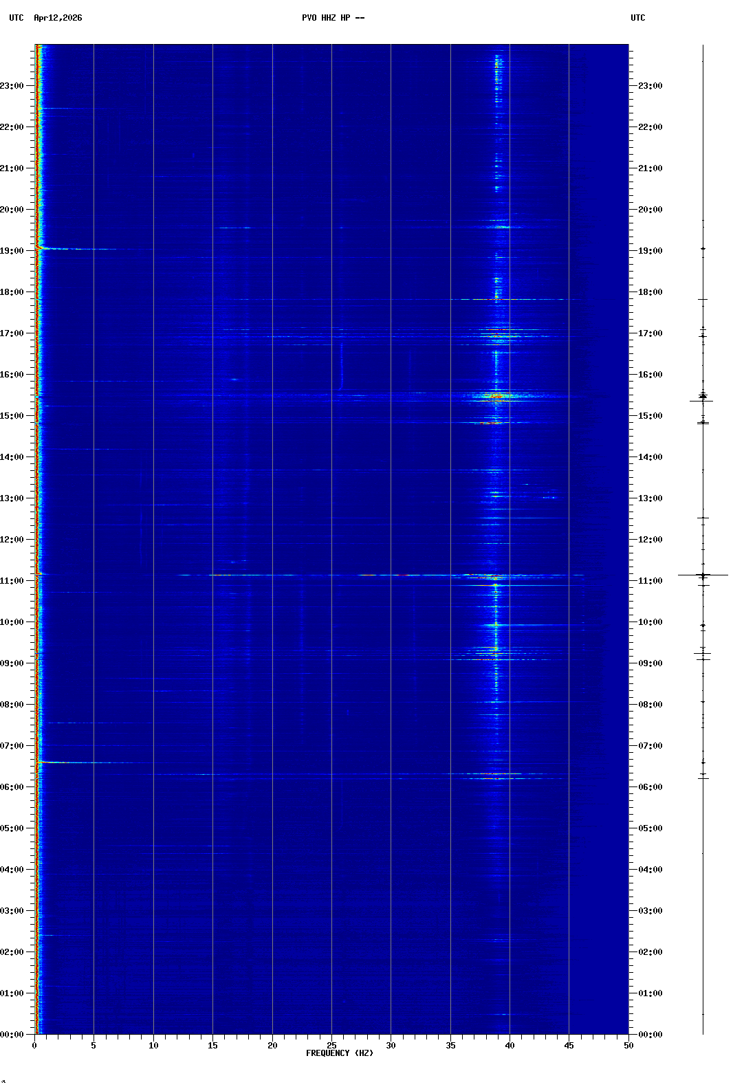Click the 50 Hz frequency axis label
Image resolution: width=733 pixels, height=1089 pixels.
628,1046
